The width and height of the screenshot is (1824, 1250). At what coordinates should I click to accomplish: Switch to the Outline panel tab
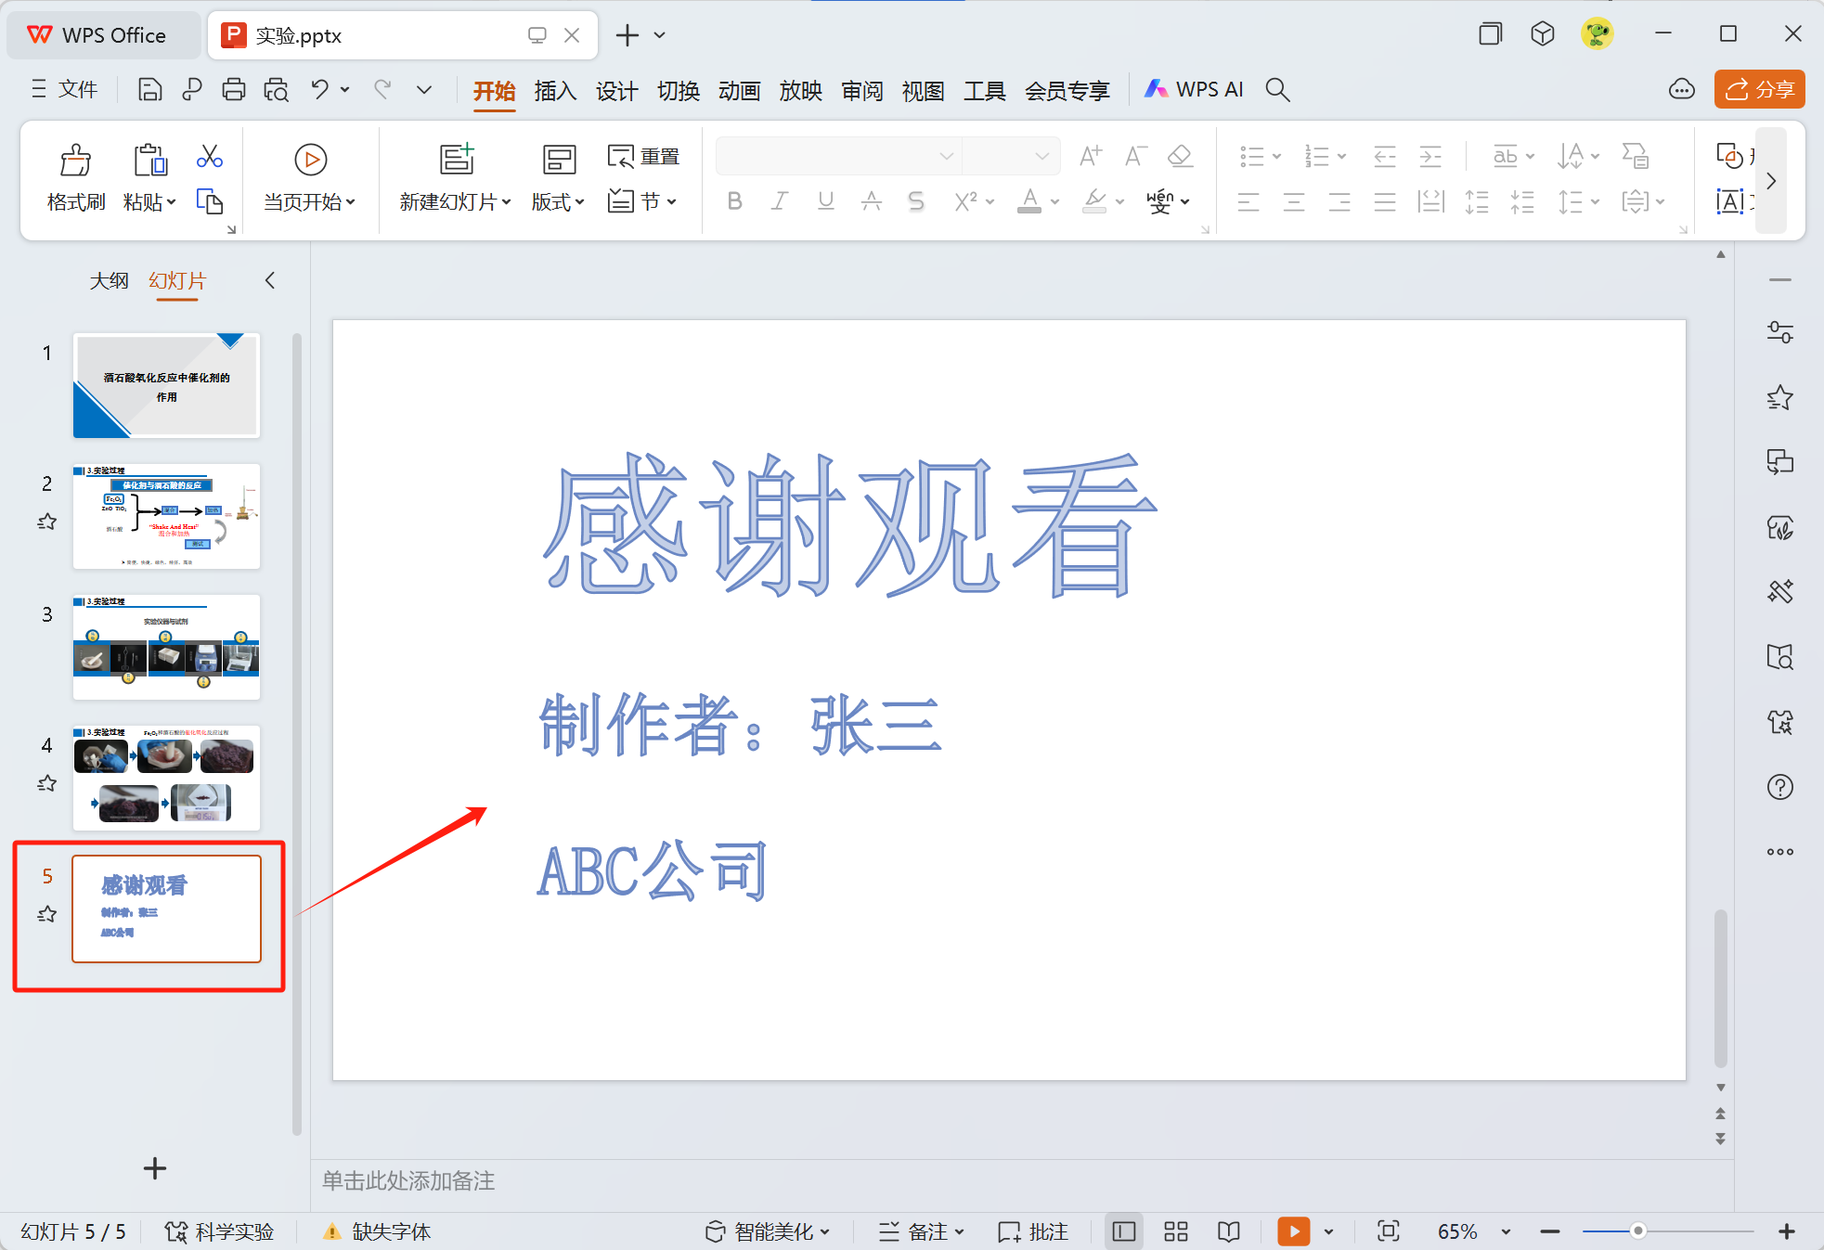[109, 280]
